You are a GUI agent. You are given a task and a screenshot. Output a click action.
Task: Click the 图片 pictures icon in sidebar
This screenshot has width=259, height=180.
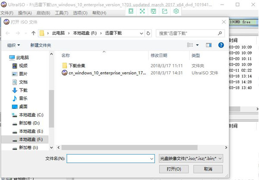coord(15,74)
